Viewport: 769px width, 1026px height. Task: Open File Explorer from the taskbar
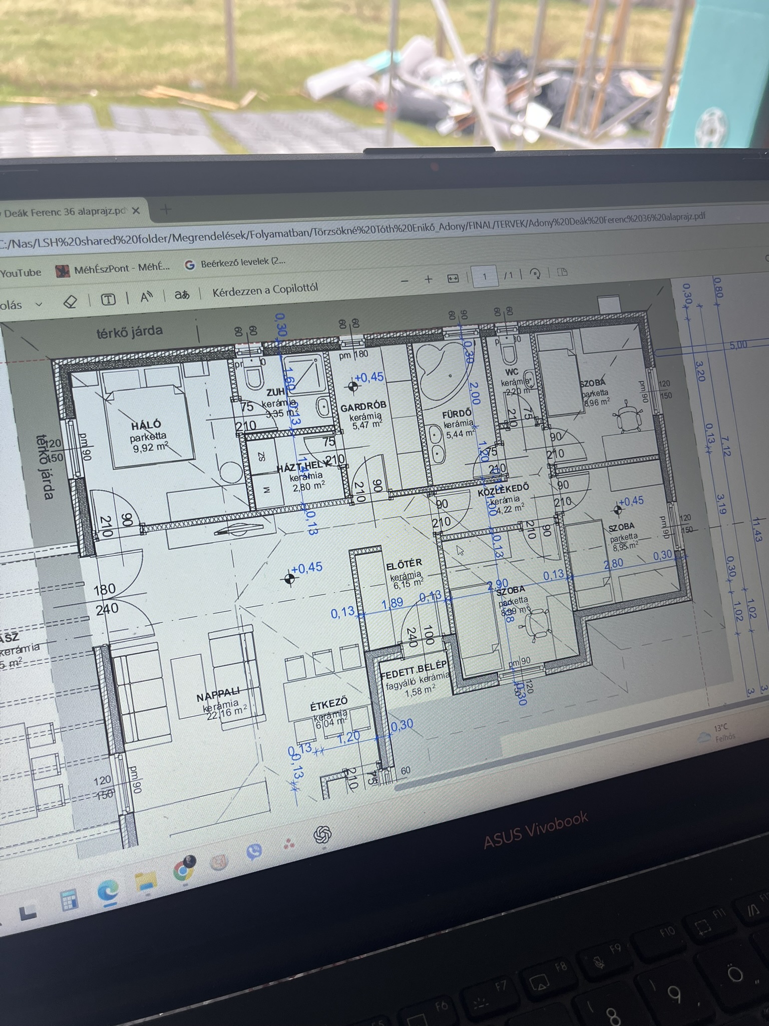click(146, 881)
